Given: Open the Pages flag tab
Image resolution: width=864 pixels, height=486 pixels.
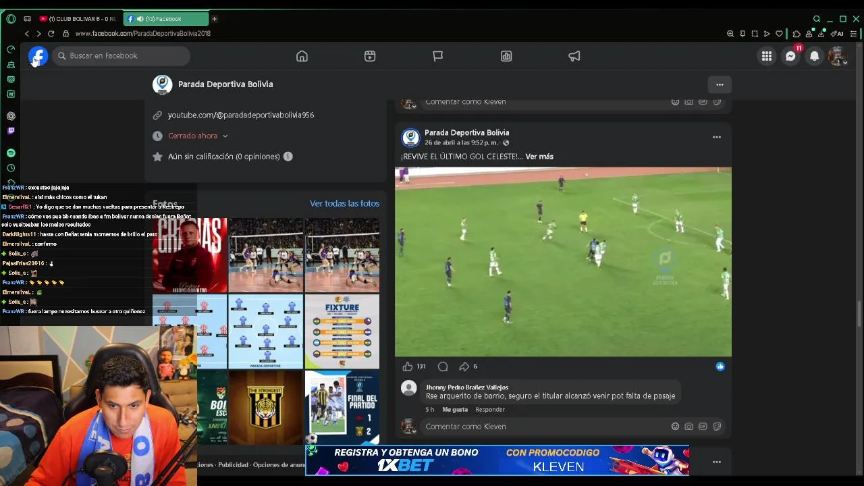Looking at the screenshot, I should [x=438, y=56].
